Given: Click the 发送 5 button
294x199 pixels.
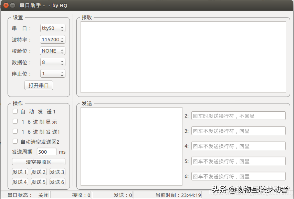Looking at the screenshot, I should click(39, 182).
